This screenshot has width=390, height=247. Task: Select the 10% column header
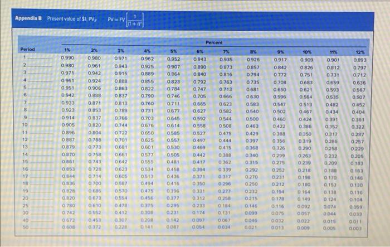tap(307, 52)
